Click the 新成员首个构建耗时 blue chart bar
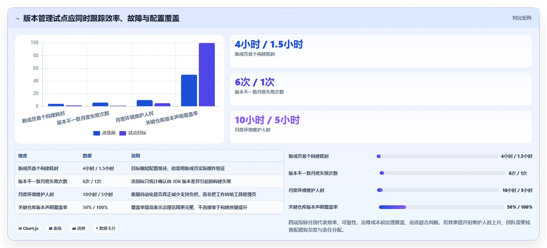The height and width of the screenshot is (248, 547). coord(56,105)
